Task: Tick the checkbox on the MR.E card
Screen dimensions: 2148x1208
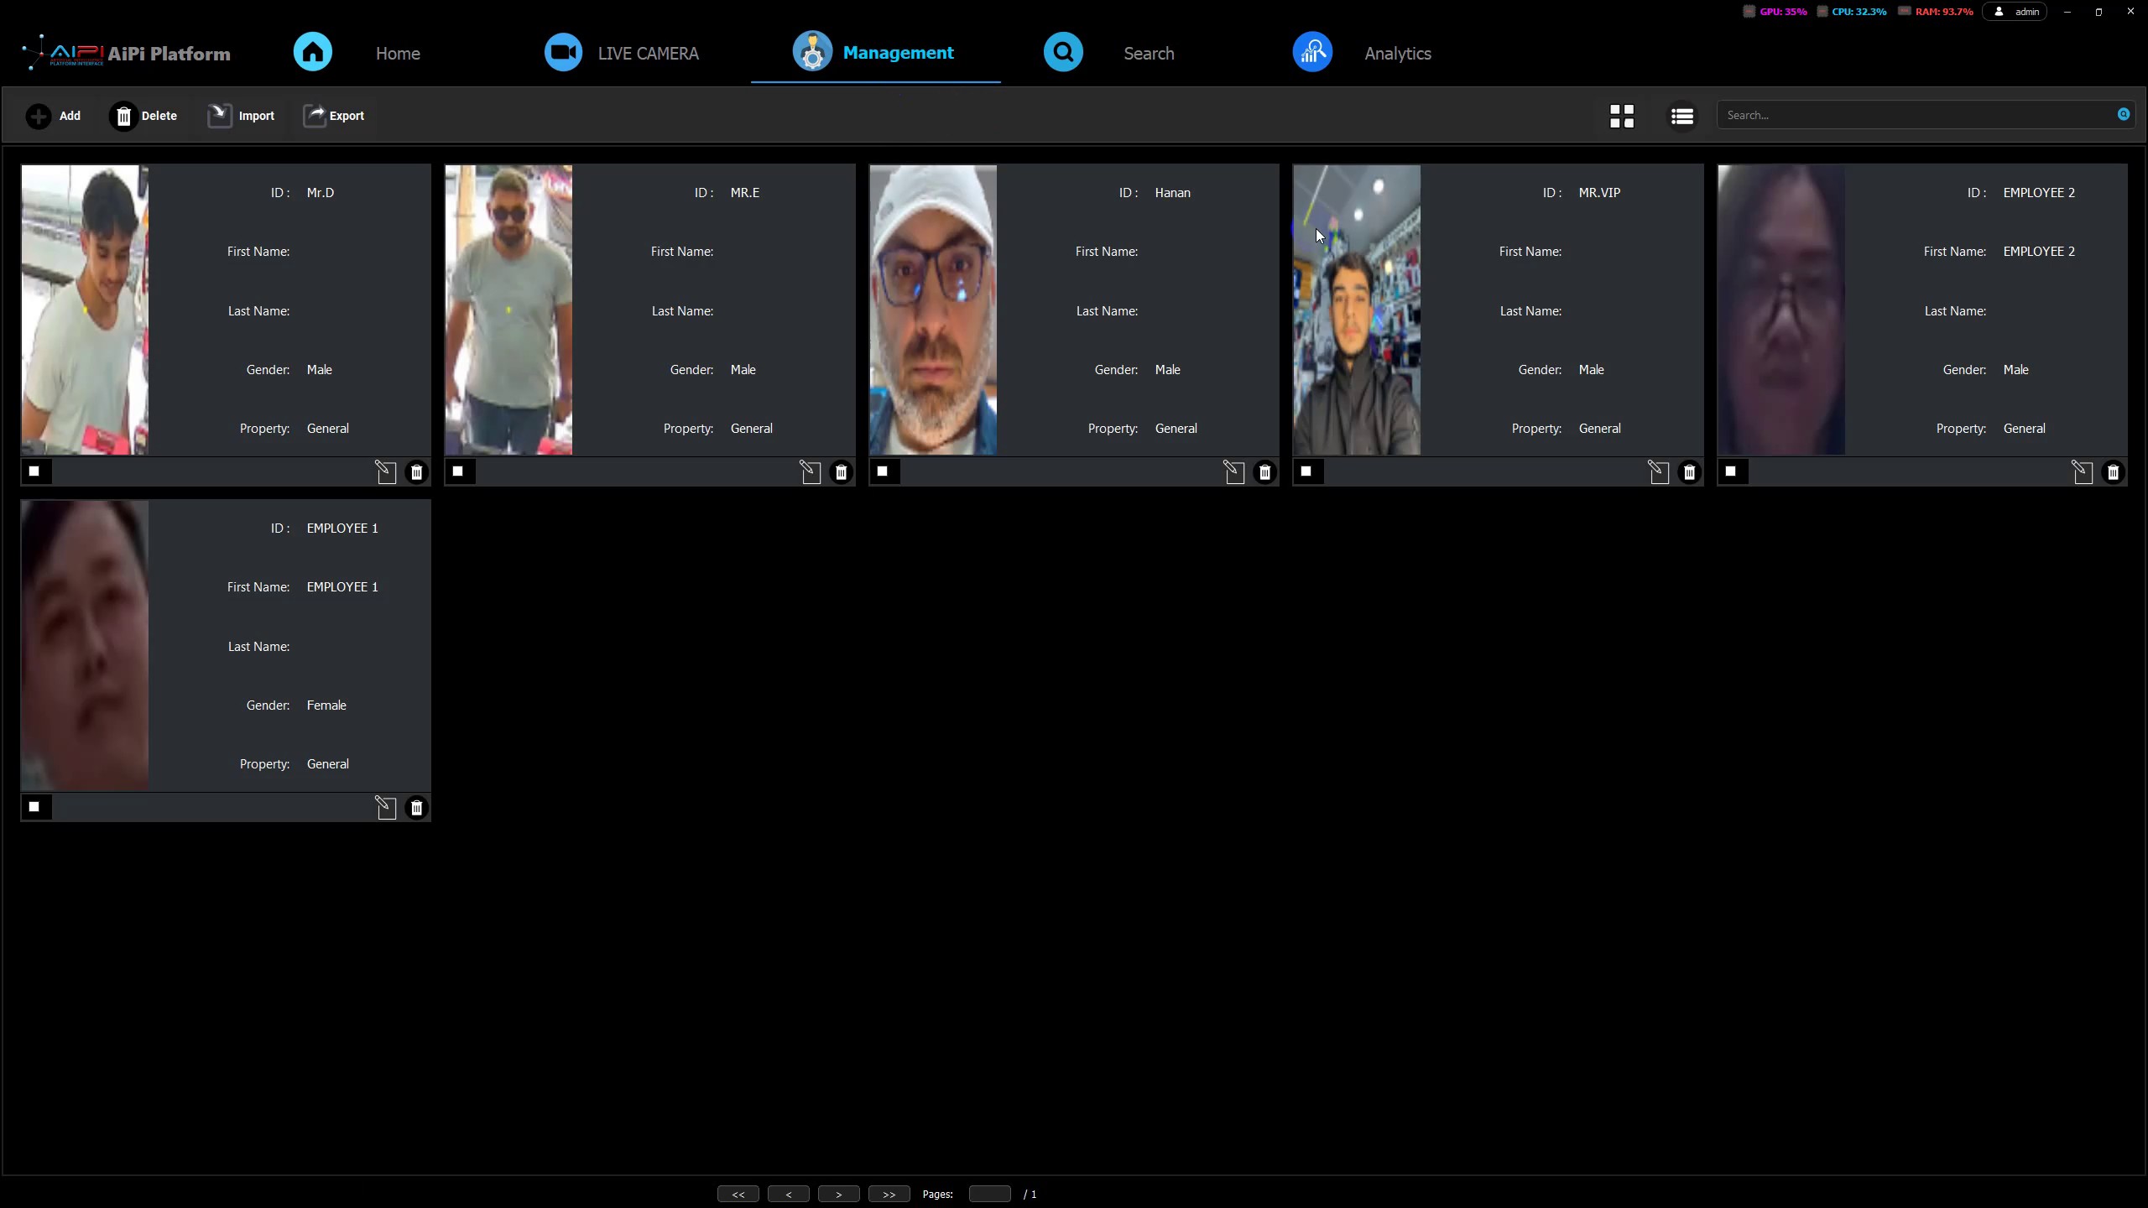Action: click(x=458, y=471)
